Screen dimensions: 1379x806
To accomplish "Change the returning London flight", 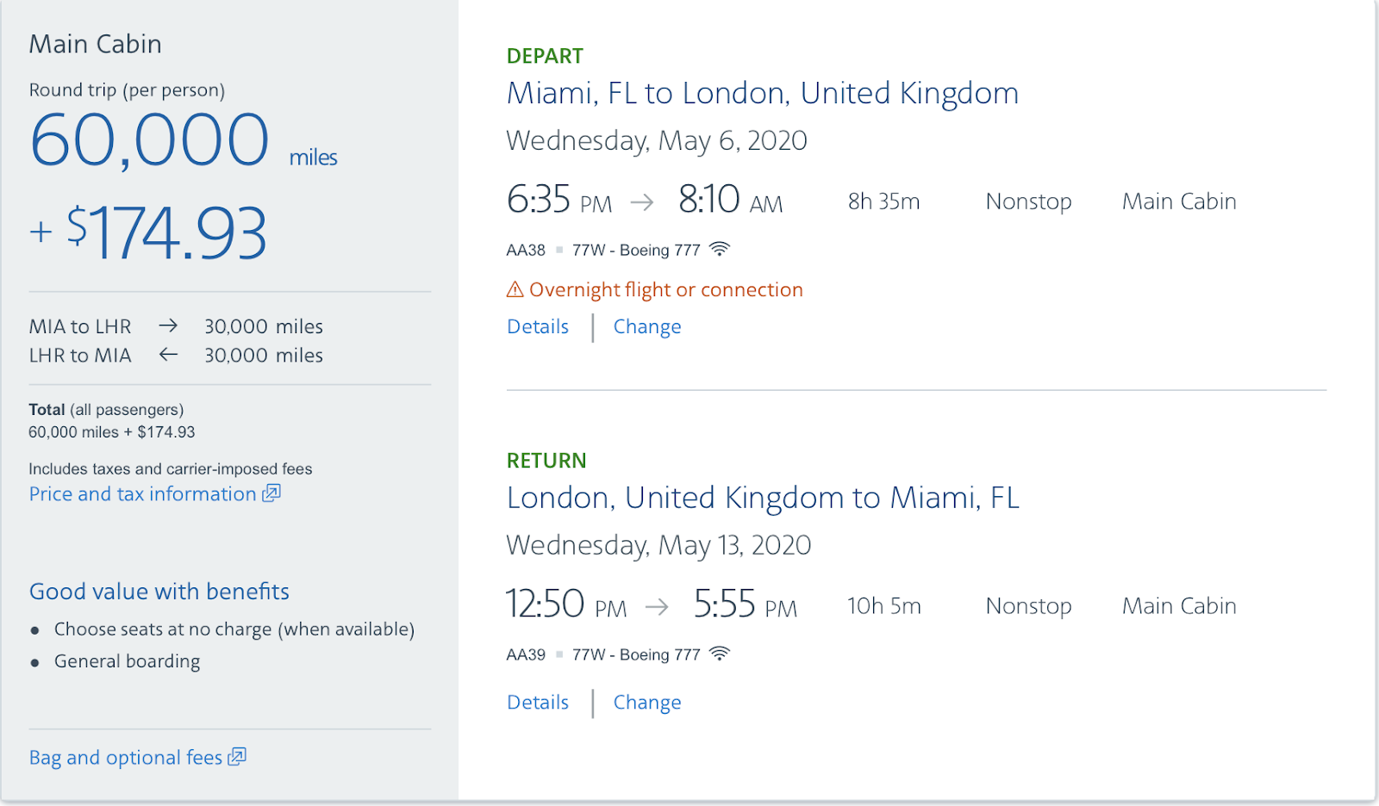I will click(646, 702).
